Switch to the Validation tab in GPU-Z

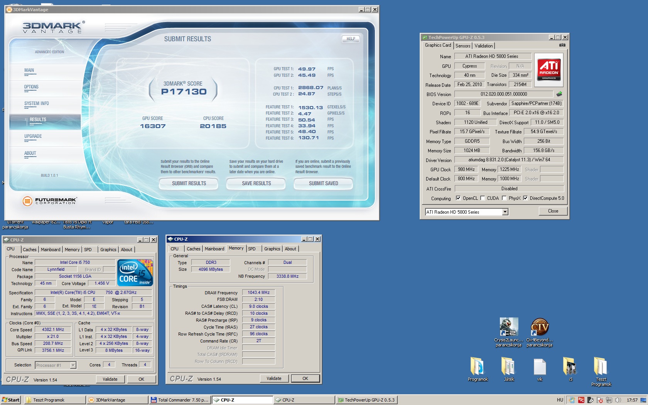click(x=483, y=46)
